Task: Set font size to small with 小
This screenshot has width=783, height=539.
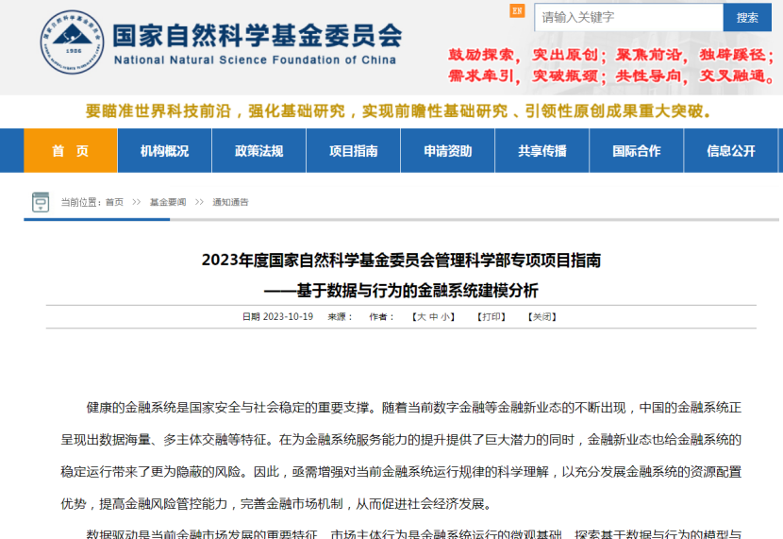Action: [444, 317]
